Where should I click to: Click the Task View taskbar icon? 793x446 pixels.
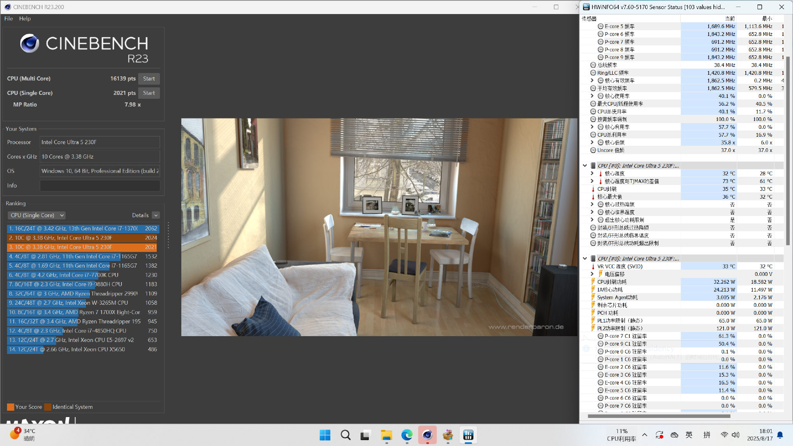[x=365, y=435]
